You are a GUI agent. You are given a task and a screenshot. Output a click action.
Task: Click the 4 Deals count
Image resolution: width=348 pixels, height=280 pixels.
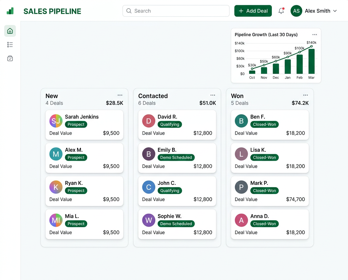pyautogui.click(x=54, y=103)
